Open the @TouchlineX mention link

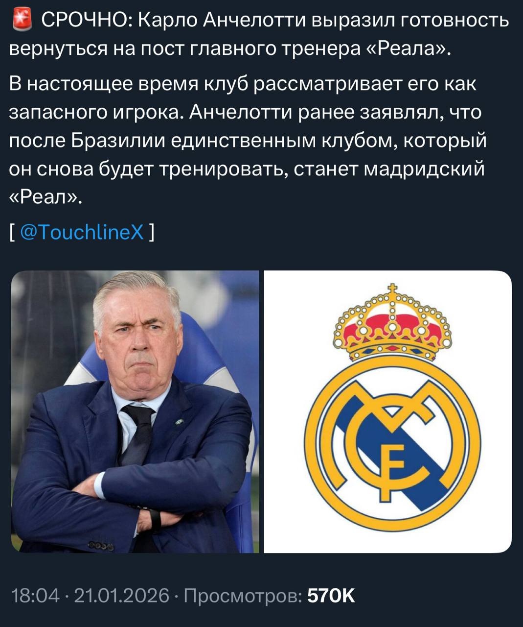click(82, 232)
